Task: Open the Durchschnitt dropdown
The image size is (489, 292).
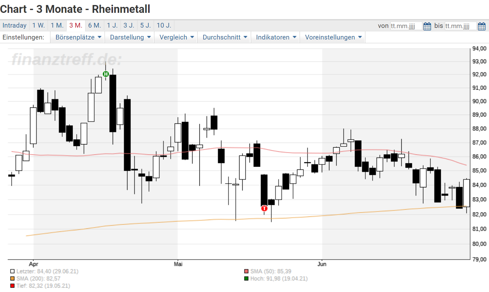Action: coord(225,37)
